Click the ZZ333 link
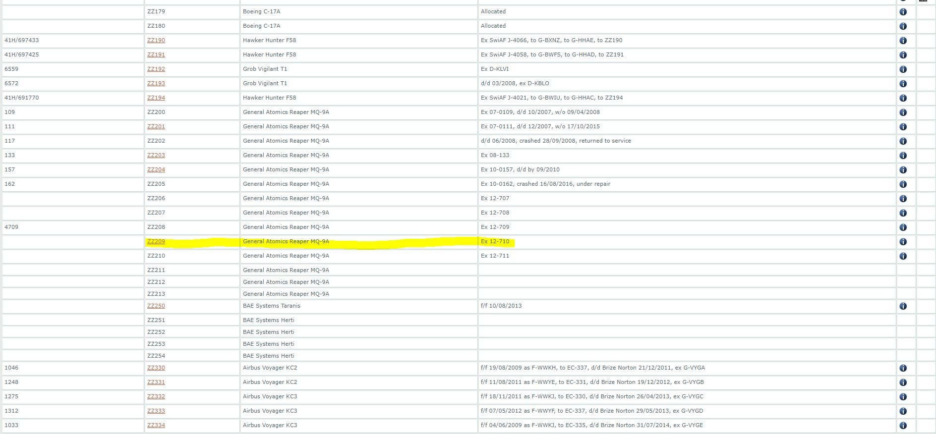This screenshot has height=434, width=936. 156,411
